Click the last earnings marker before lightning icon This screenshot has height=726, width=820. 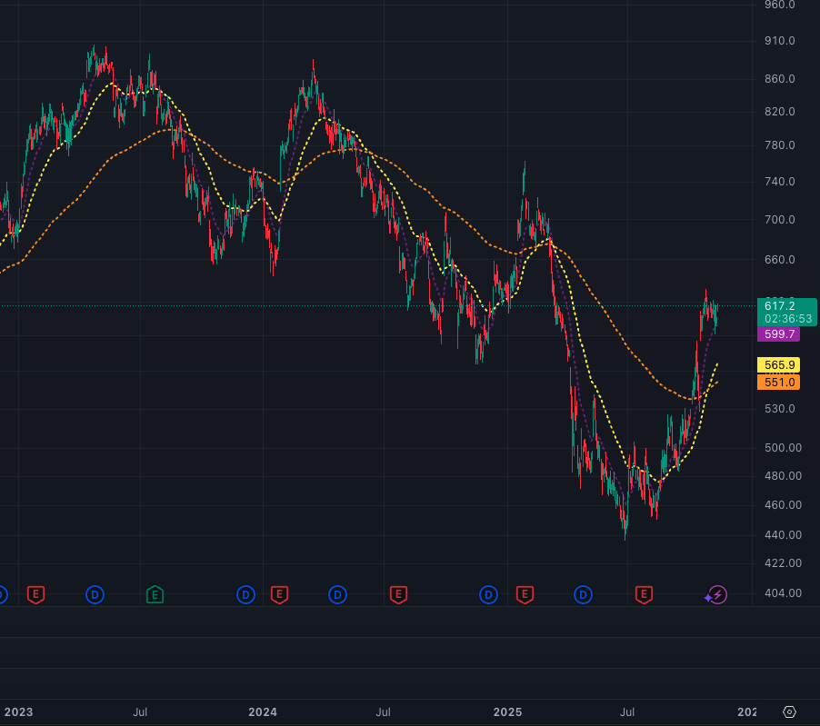click(644, 595)
